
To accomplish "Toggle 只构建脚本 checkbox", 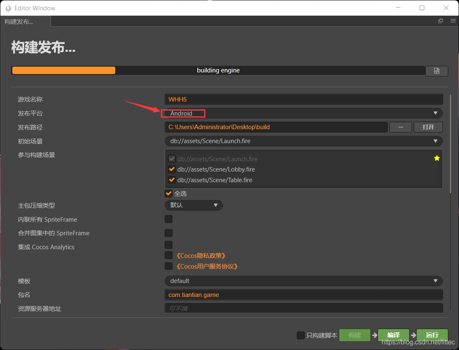I will click(301, 335).
